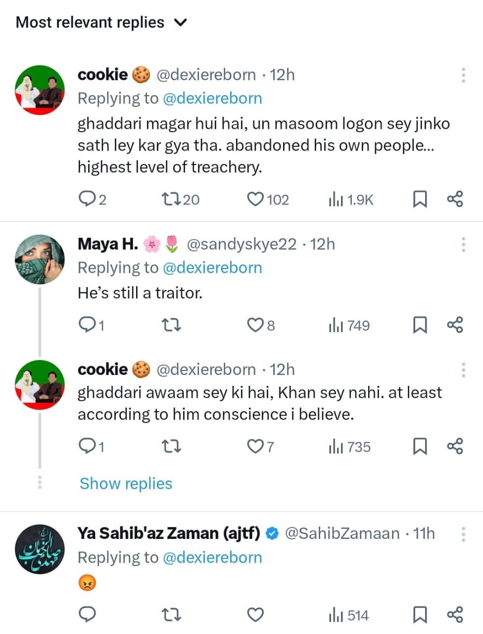Like cookie's reply with 102 likes
This screenshot has width=483, height=634.
255,199
